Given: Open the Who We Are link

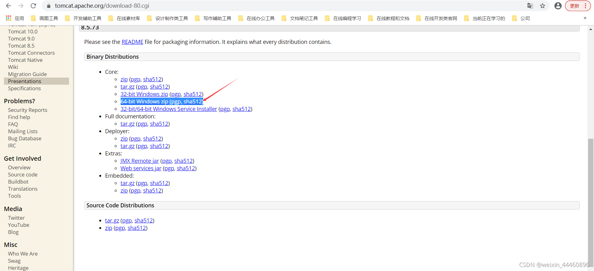Looking at the screenshot, I should (x=23, y=254).
